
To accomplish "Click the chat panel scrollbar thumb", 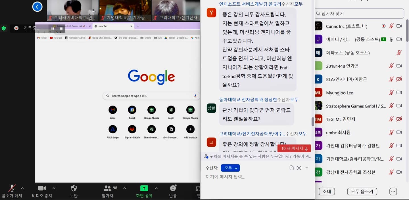I will click(313, 122).
